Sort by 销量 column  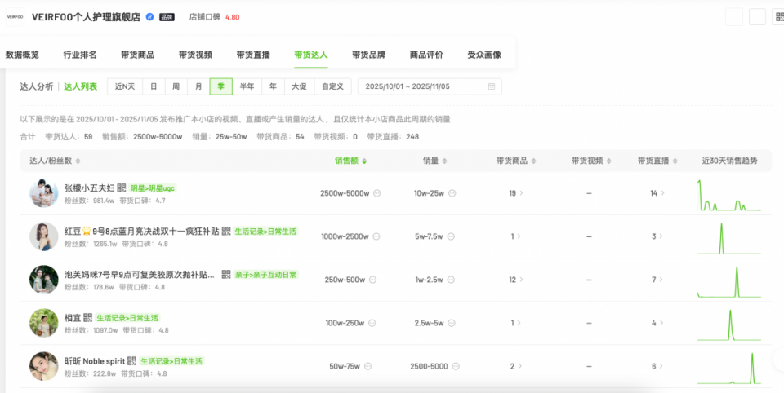tap(434, 161)
